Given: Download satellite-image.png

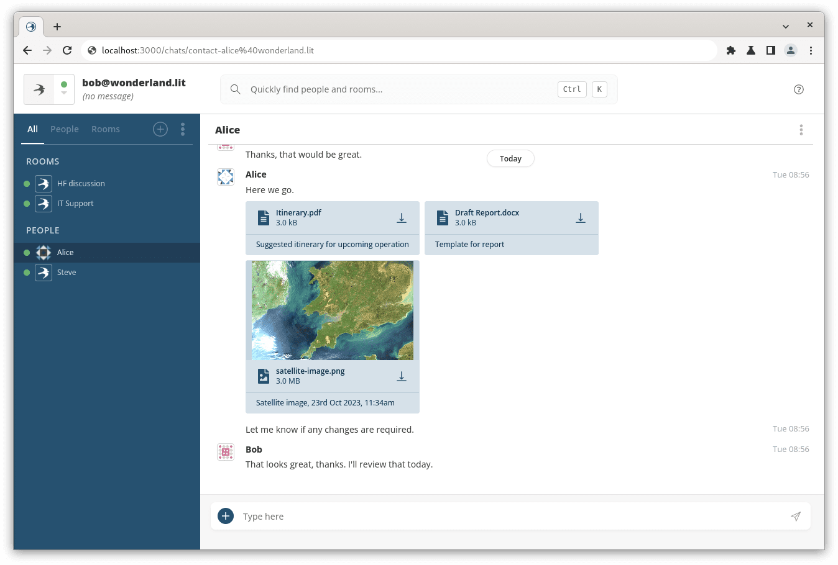Looking at the screenshot, I should tap(402, 376).
